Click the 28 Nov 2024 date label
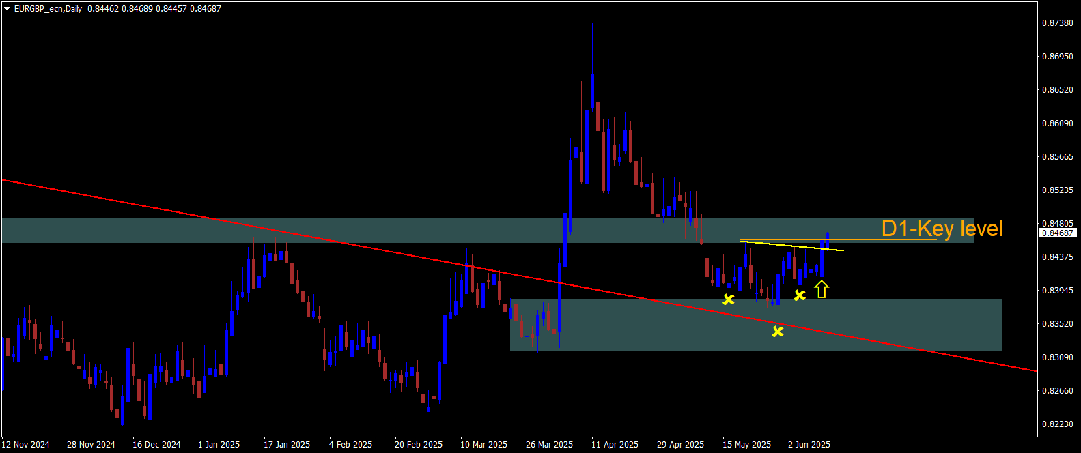 click(91, 445)
